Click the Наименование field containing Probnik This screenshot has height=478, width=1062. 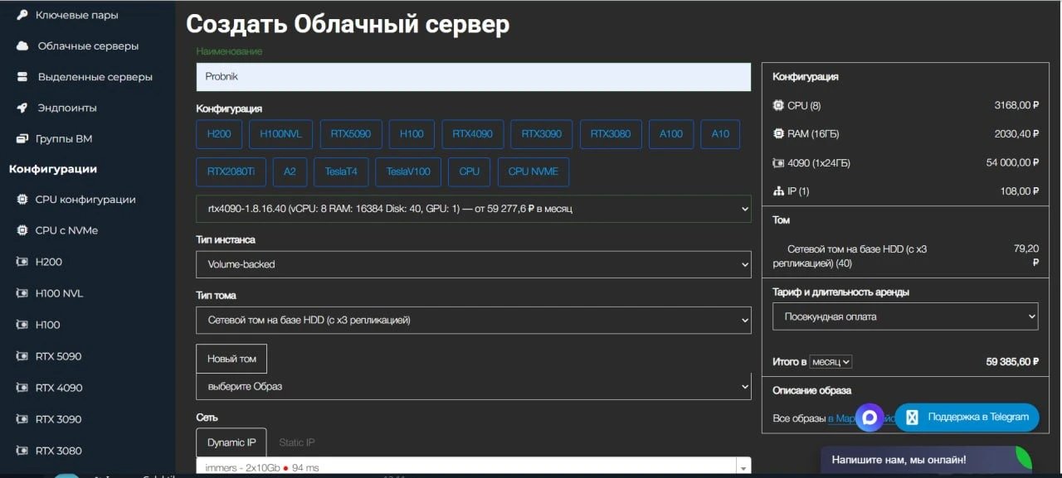tap(474, 76)
